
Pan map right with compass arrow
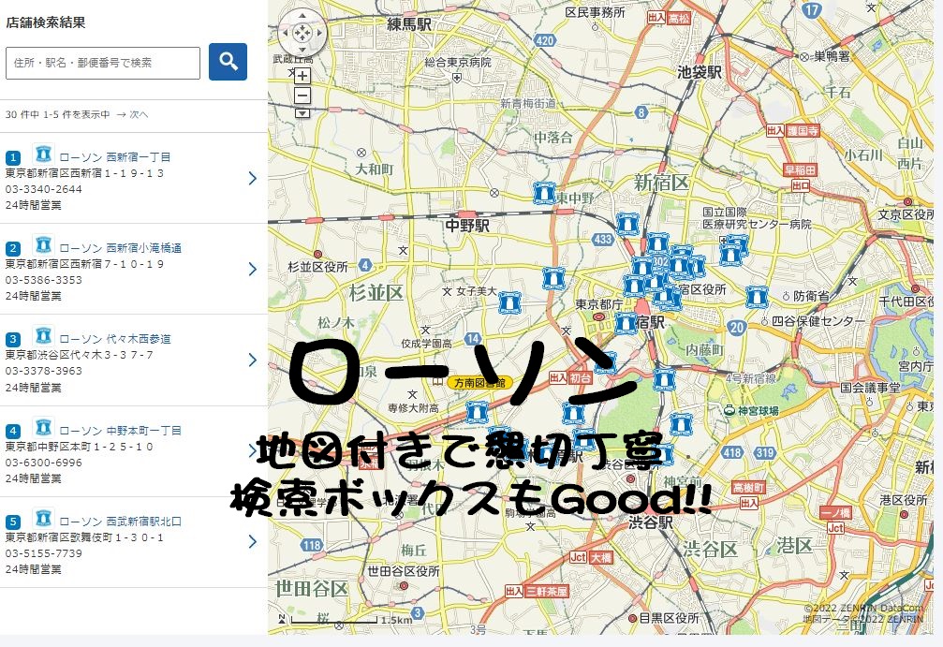coord(318,33)
